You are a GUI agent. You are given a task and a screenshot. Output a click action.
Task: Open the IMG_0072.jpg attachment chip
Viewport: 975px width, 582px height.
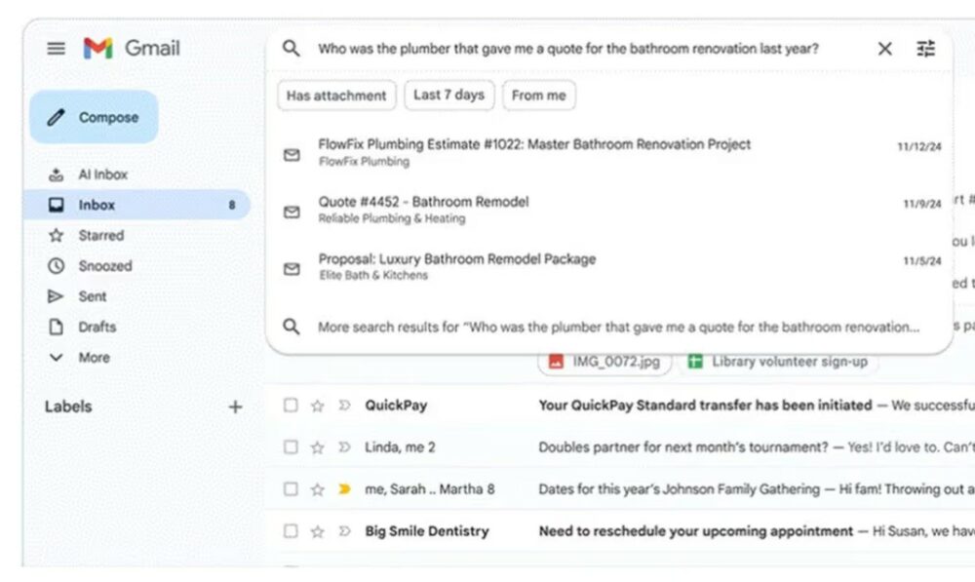604,362
